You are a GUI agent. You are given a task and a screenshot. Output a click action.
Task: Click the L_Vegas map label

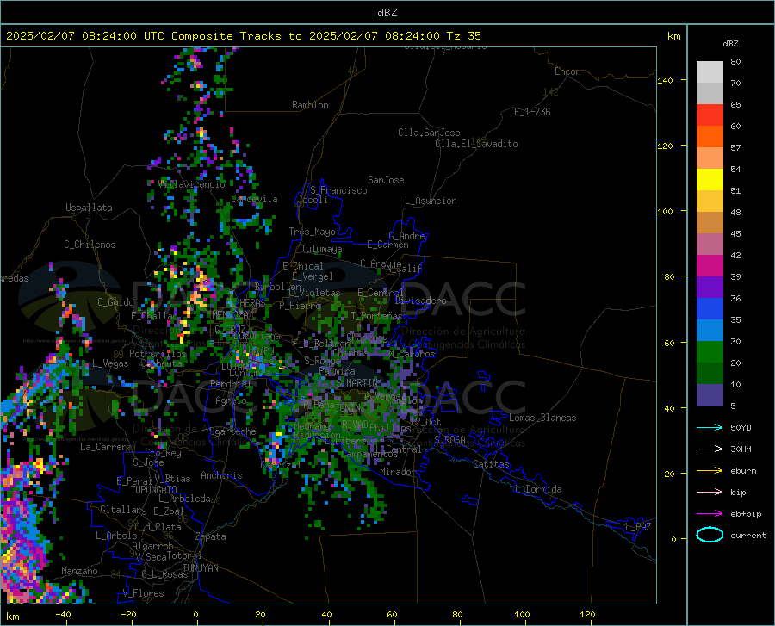point(110,363)
